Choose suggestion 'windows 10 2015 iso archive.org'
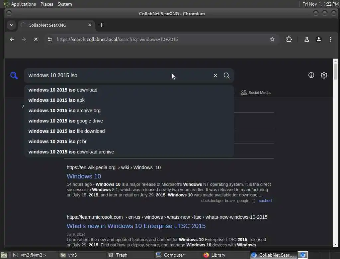 [129, 111]
